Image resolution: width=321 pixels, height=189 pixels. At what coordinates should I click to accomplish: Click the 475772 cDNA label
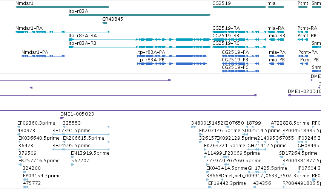[x=32, y=183]
